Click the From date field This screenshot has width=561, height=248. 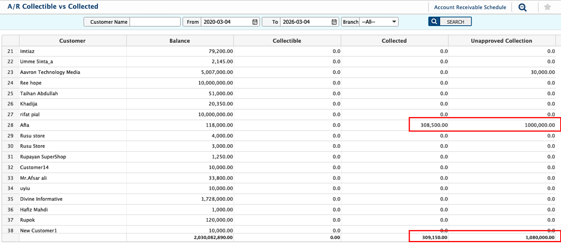[226, 22]
